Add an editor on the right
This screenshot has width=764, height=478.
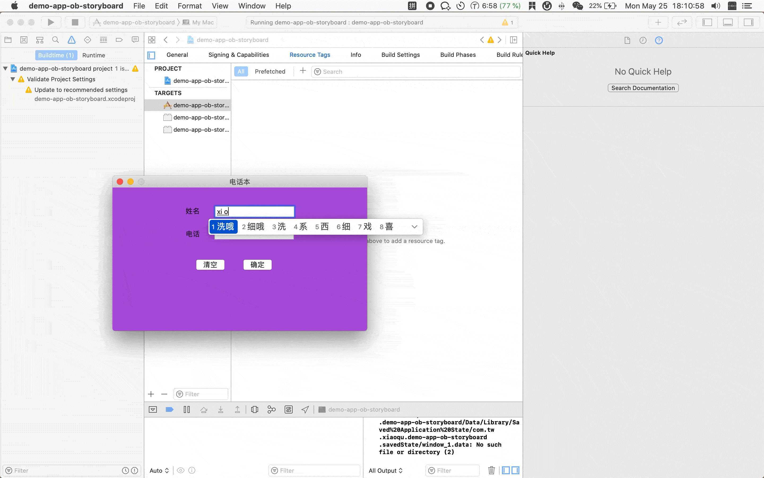pyautogui.click(x=514, y=40)
